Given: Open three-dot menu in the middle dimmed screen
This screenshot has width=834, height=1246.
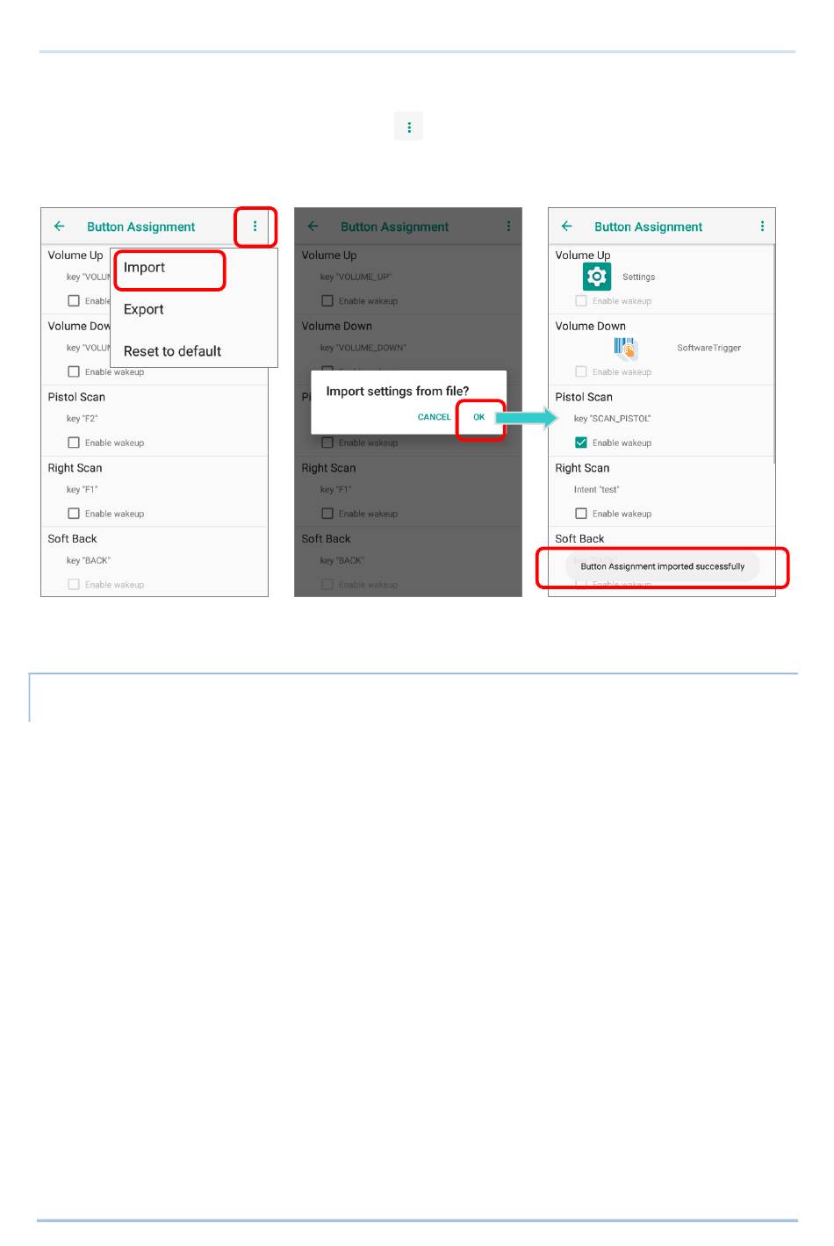Looking at the screenshot, I should pos(508,227).
